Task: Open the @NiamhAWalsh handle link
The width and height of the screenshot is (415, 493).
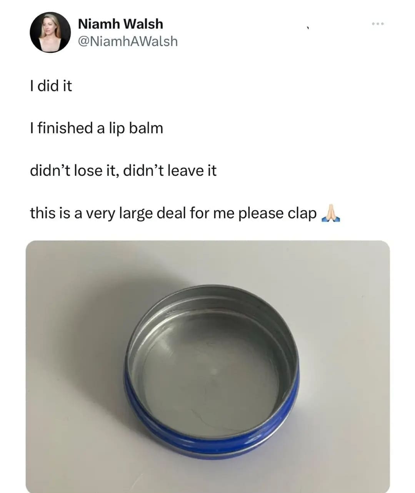Action: 128,41
